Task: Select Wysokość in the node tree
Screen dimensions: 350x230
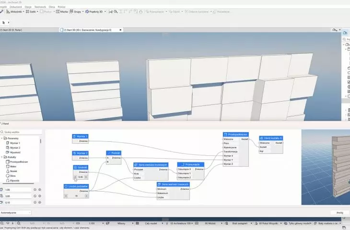Action: 15,152
